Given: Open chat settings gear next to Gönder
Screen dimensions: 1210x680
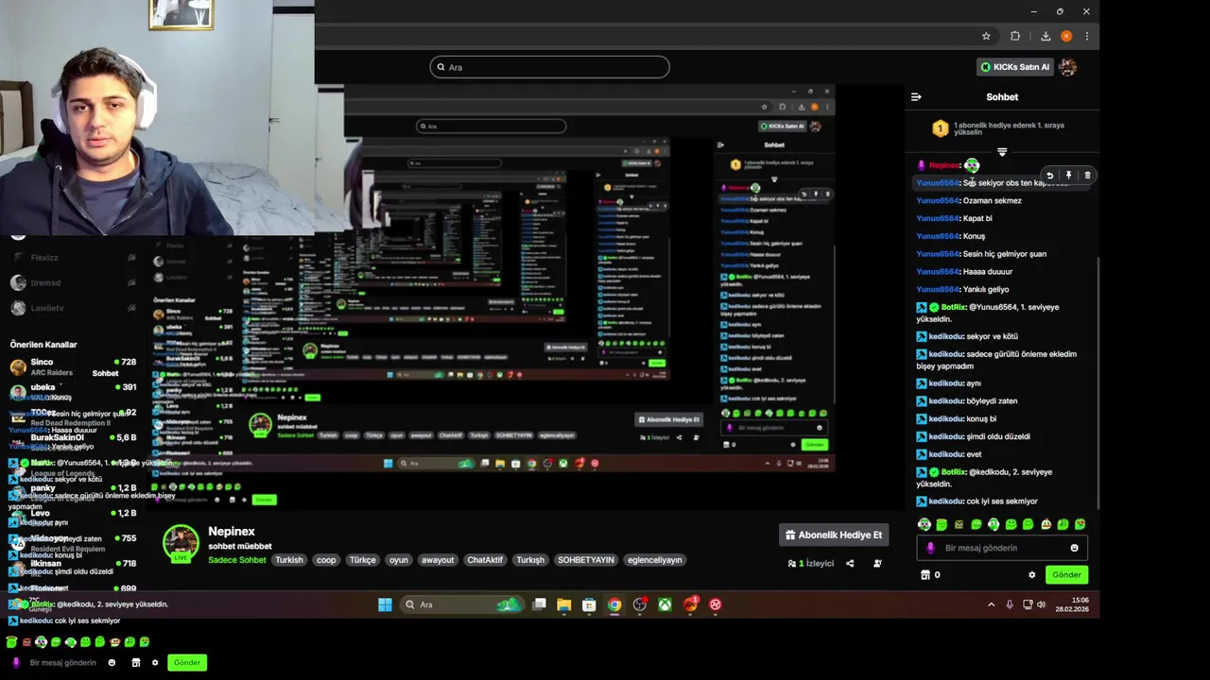Looking at the screenshot, I should click(x=1031, y=574).
